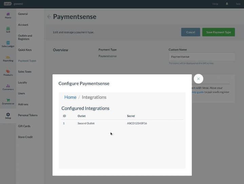Click the Cancel button

coord(191,32)
